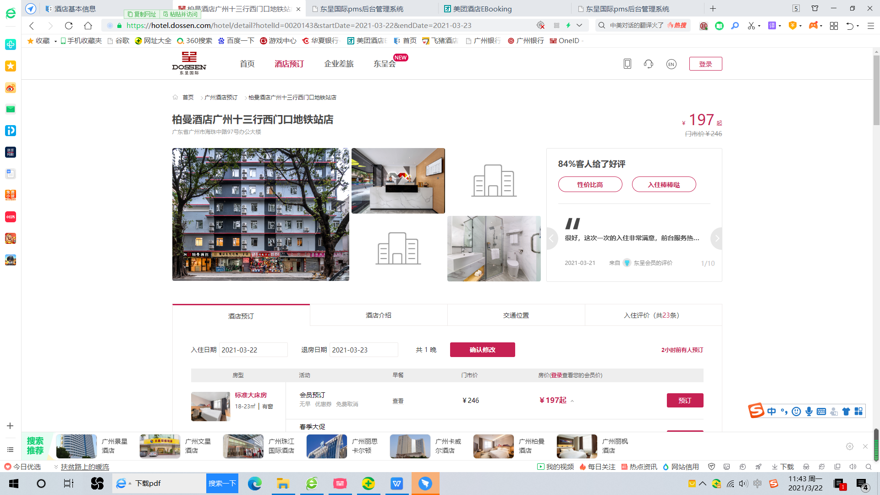Open Sogou voice input microphone icon
The image size is (880, 495).
(809, 412)
